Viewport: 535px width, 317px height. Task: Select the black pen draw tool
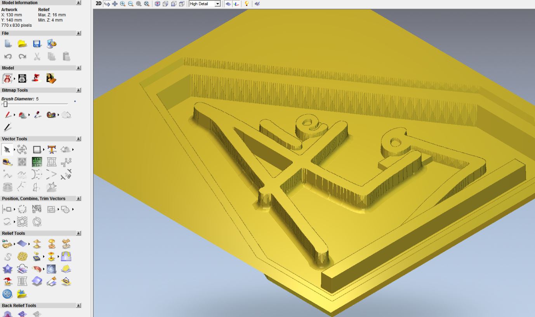tap(7, 127)
